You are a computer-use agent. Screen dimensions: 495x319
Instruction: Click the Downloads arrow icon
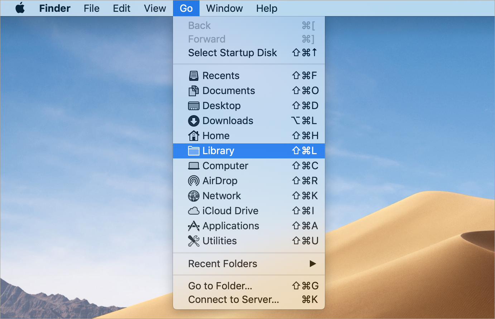tap(194, 121)
